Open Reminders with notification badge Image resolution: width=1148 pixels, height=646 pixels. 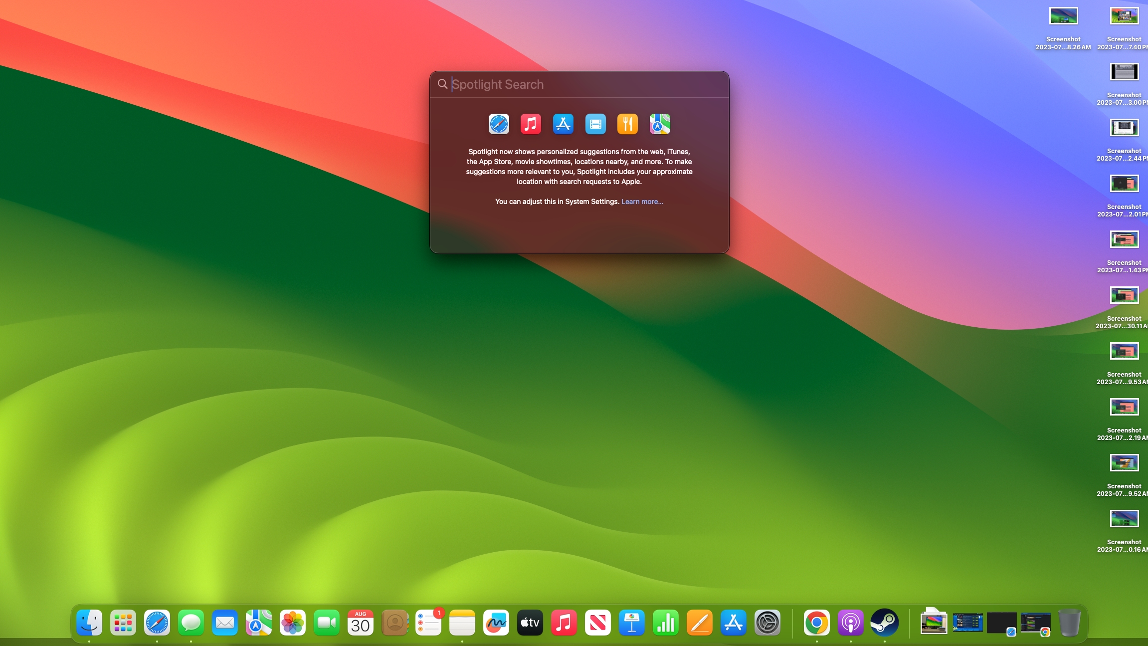428,623
